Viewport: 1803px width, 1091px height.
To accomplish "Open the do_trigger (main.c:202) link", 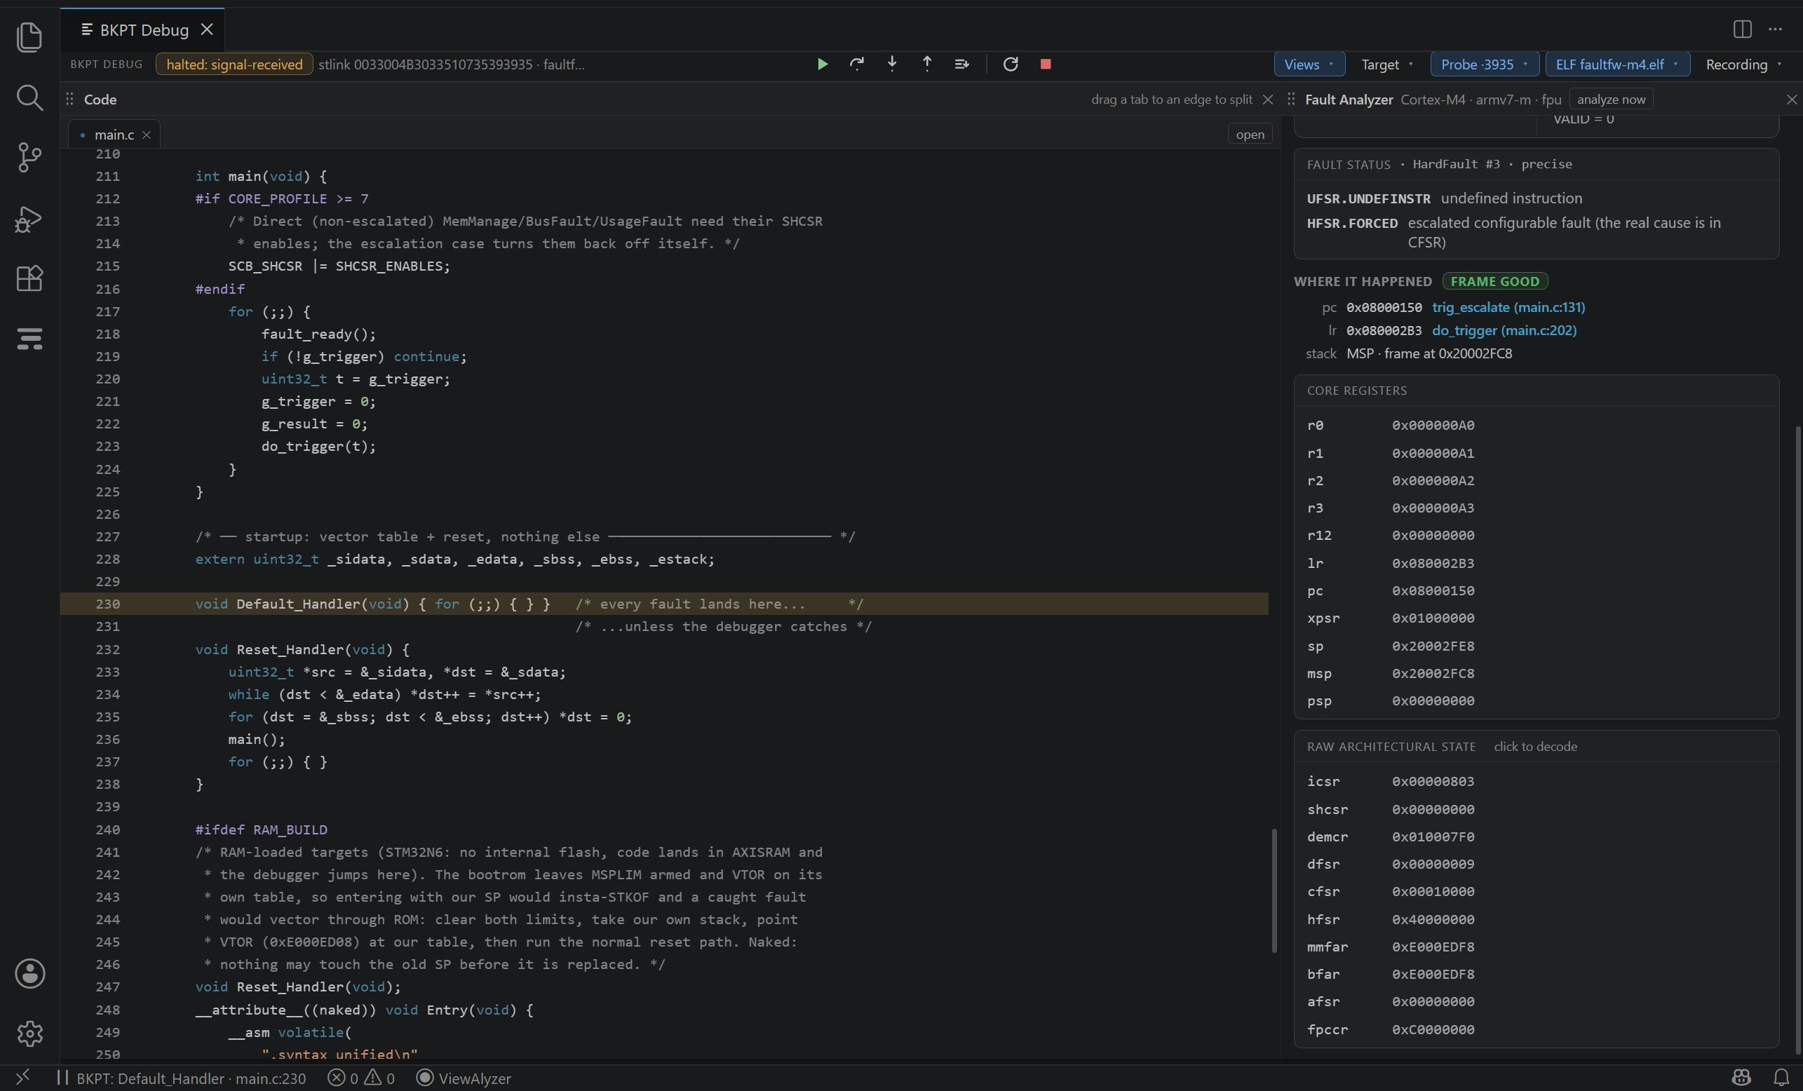I will tap(1504, 330).
